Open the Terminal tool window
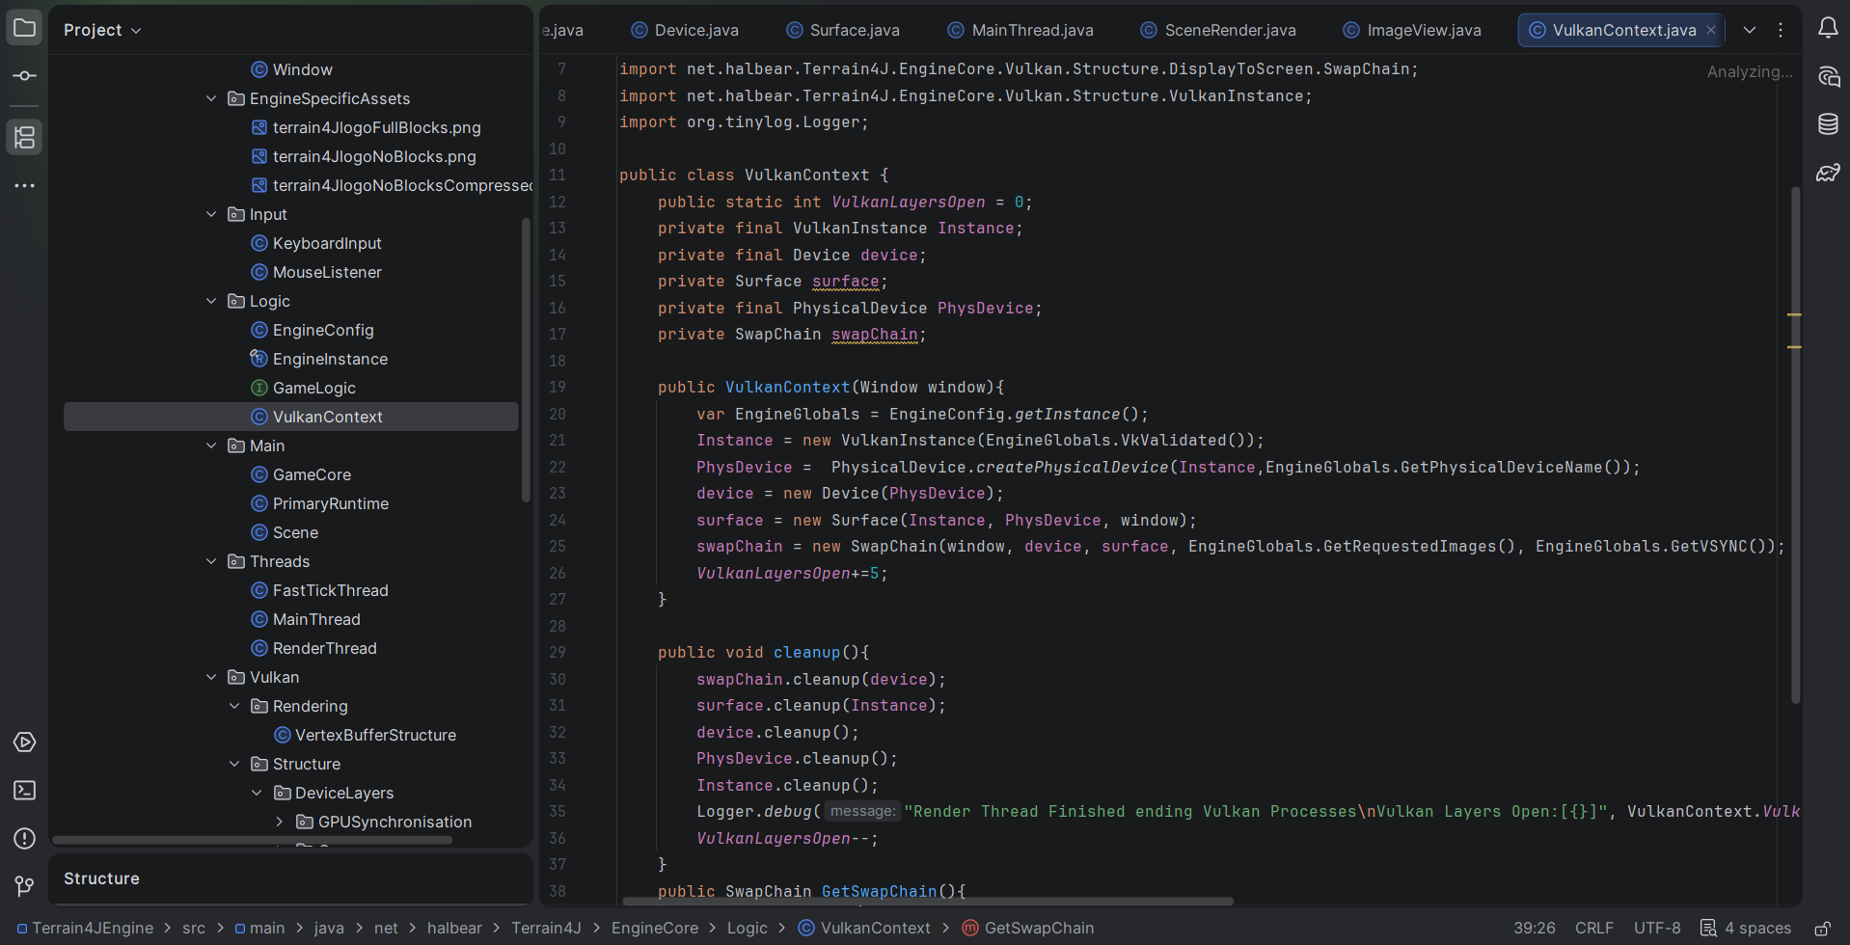Viewport: 1850px width, 945px height. [x=24, y=791]
